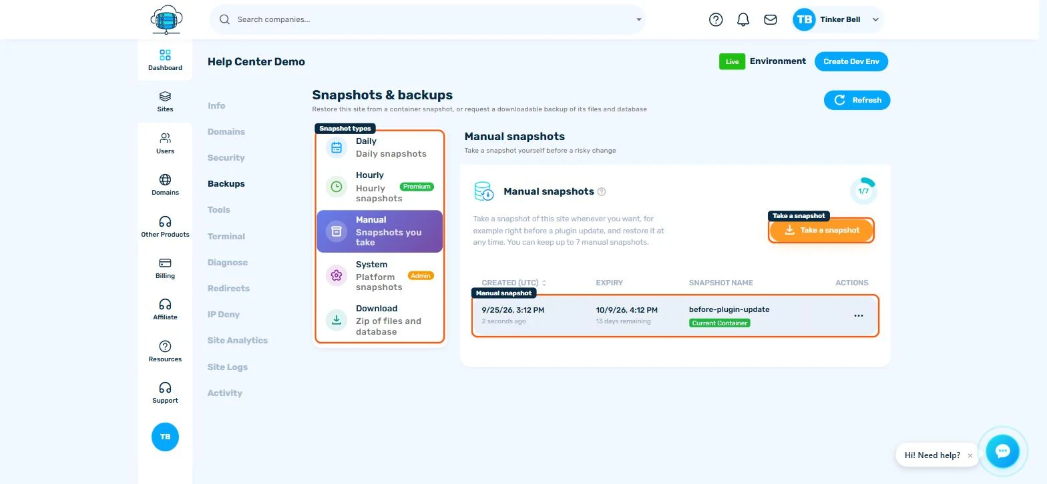Open the Activity menu item
The height and width of the screenshot is (484, 1047).
(x=225, y=393)
